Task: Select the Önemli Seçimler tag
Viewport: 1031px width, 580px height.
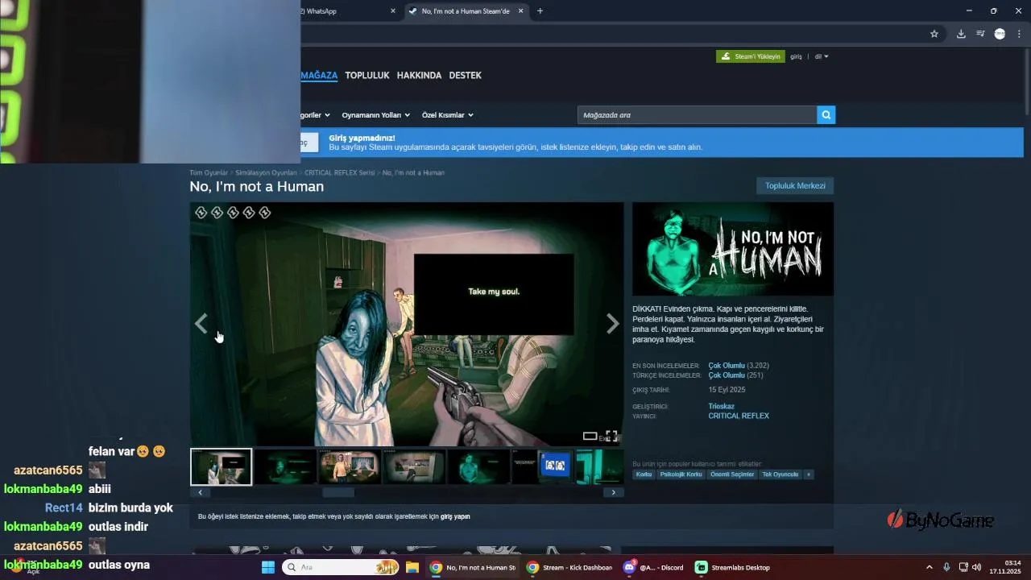Action: click(732, 474)
